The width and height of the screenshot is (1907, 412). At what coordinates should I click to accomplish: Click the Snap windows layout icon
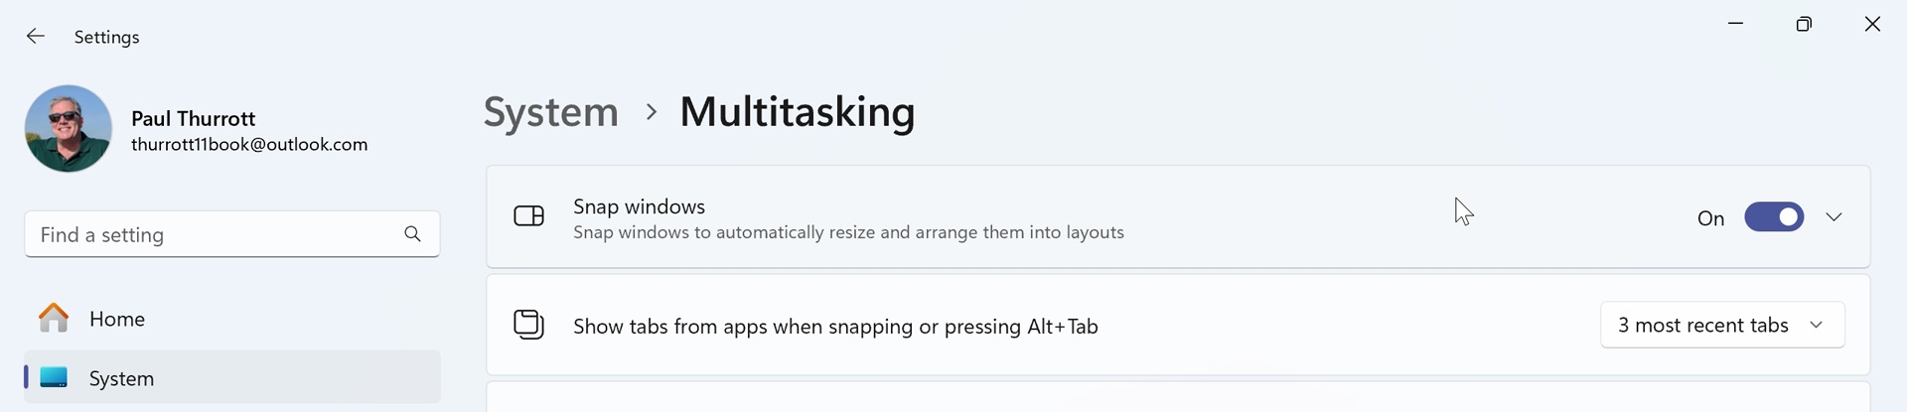528,216
